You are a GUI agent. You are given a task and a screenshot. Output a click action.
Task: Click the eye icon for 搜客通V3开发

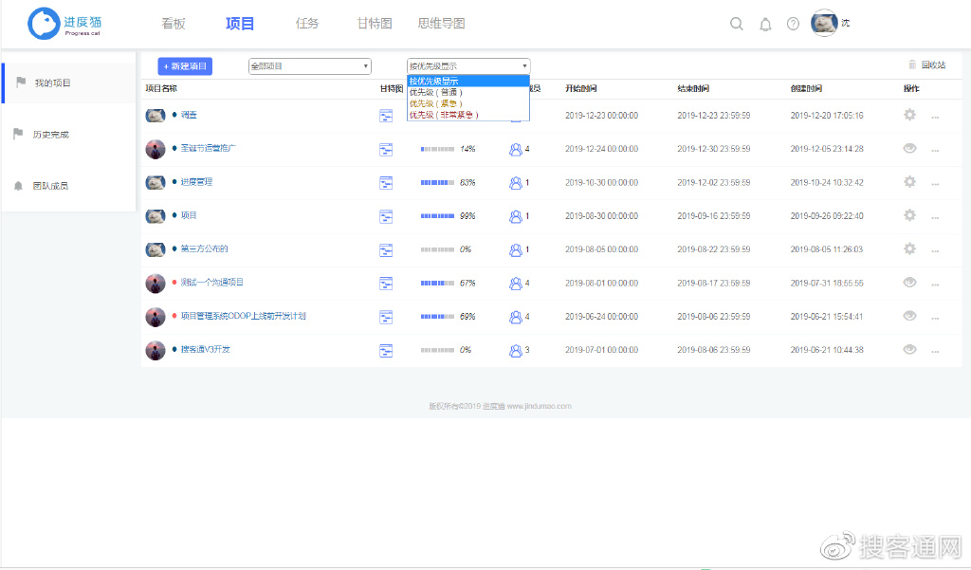click(x=909, y=349)
